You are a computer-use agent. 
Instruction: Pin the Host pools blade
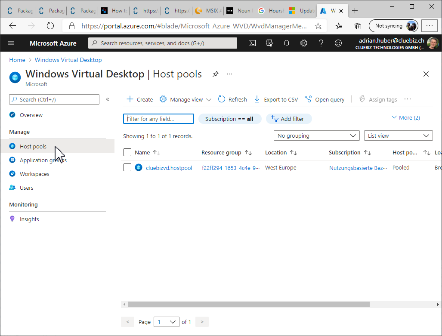(x=216, y=74)
